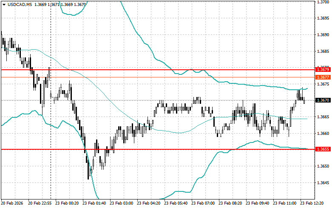Click the 1.3695 price scale value
332x208 pixels.
[x=323, y=18]
